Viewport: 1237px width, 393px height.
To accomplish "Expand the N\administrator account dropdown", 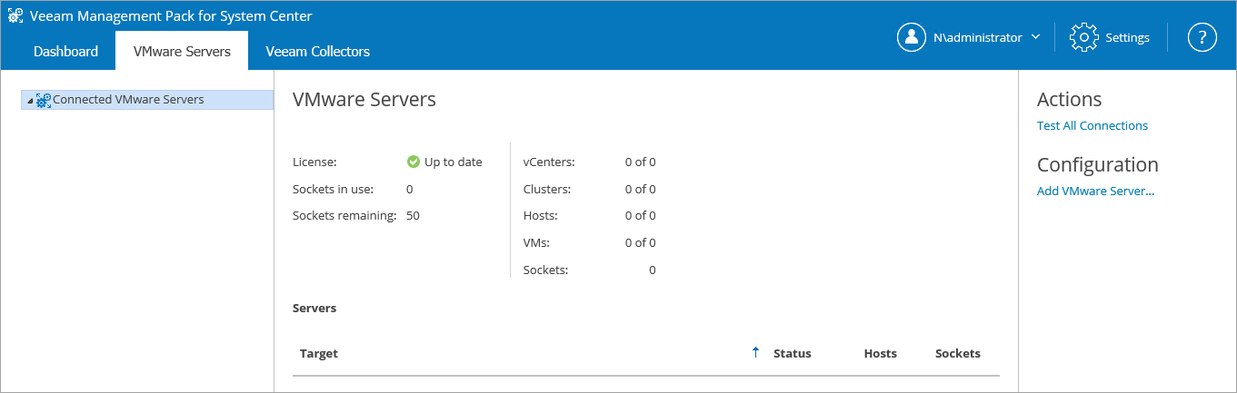I will click(1035, 37).
